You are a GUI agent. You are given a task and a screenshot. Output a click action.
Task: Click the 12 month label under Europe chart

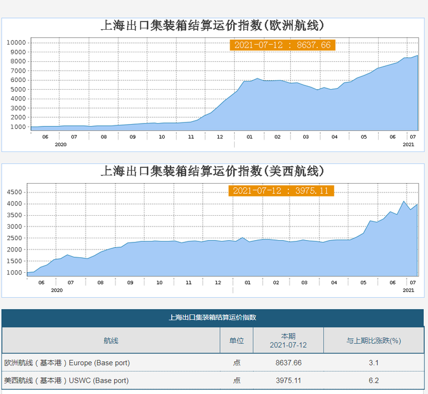tap(220, 137)
